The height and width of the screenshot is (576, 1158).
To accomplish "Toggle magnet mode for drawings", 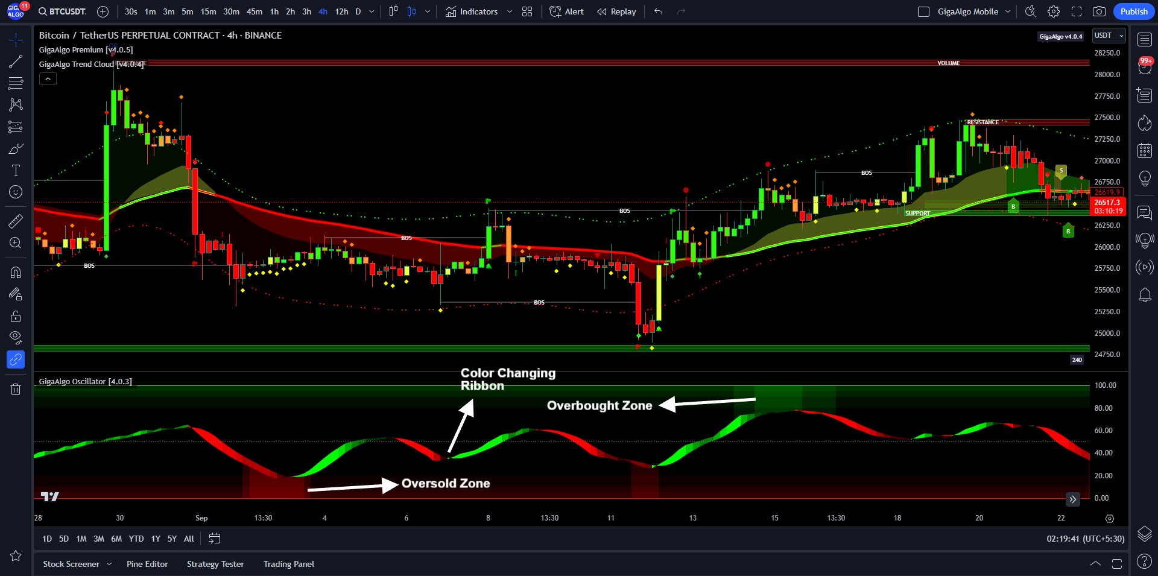I will [x=16, y=273].
